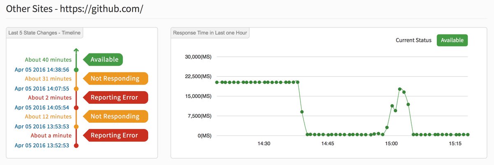Click the 14:30 time axis label
This screenshot has height=165, width=494.
(264, 144)
